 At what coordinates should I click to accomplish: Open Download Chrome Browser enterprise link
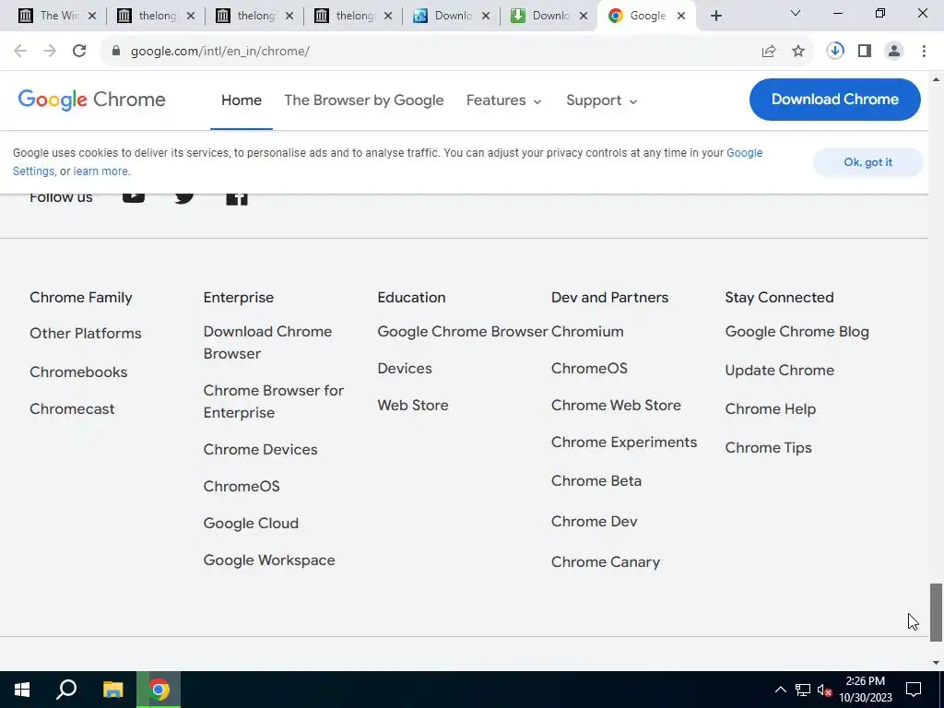[x=267, y=343]
